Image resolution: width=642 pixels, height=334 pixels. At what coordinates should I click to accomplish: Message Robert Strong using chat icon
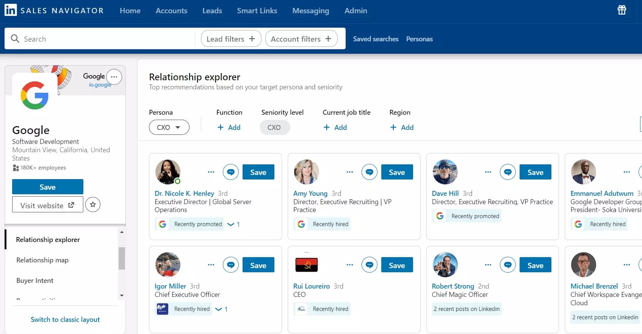click(507, 265)
